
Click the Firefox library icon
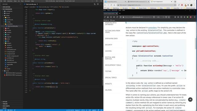pyautogui.click(x=178, y=17)
